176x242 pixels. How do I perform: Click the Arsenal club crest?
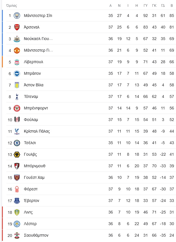pyautogui.click(x=17, y=27)
